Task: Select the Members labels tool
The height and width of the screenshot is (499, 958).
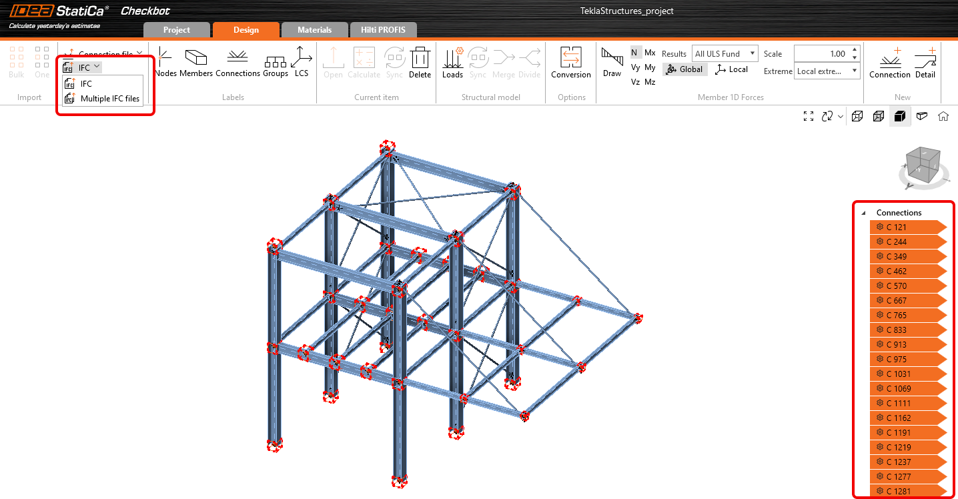Action: (x=195, y=63)
